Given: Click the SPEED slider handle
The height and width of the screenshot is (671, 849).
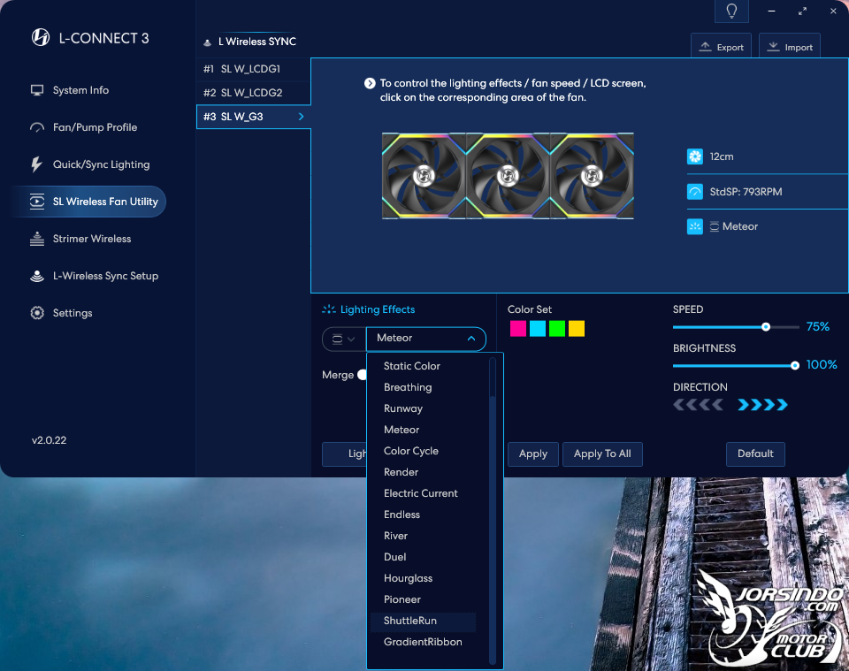Looking at the screenshot, I should click(x=766, y=327).
